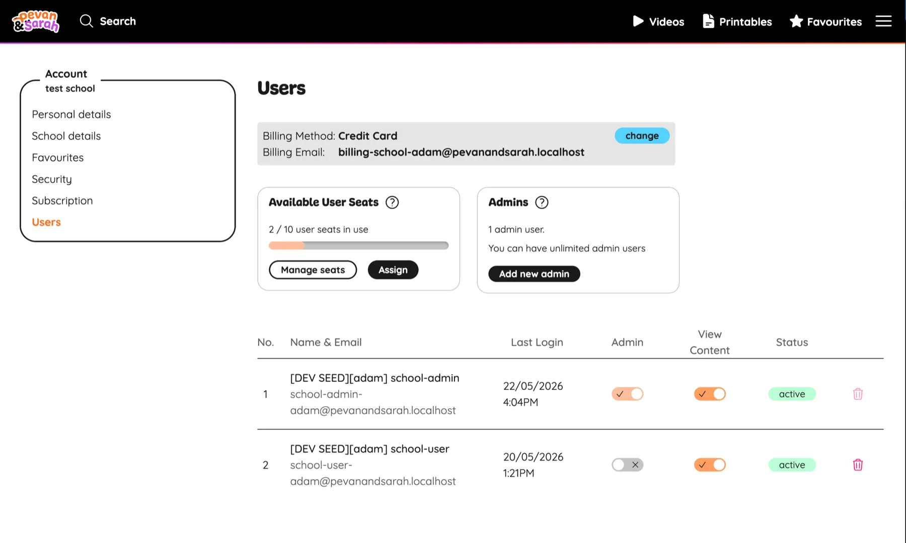Image resolution: width=906 pixels, height=543 pixels.
Task: Click the 'Users' page heading
Action: 281,88
